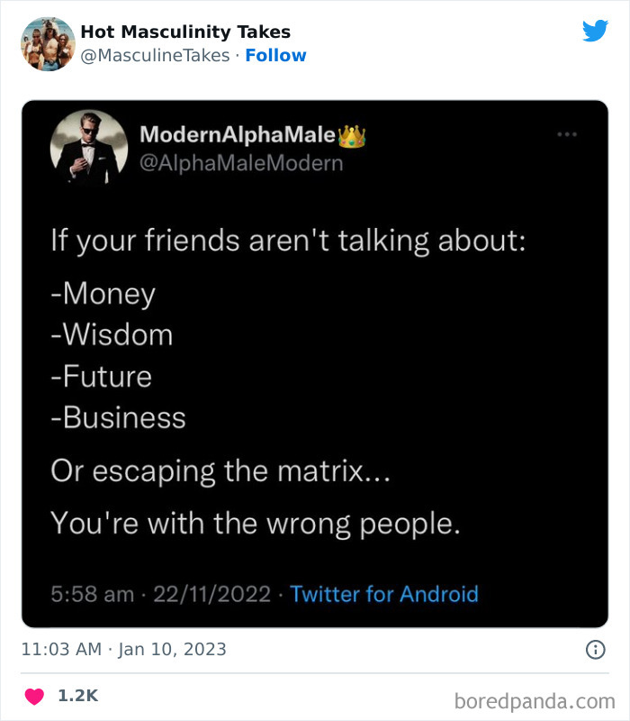Open the Hot Masculinity Takes display name

pyautogui.click(x=185, y=32)
